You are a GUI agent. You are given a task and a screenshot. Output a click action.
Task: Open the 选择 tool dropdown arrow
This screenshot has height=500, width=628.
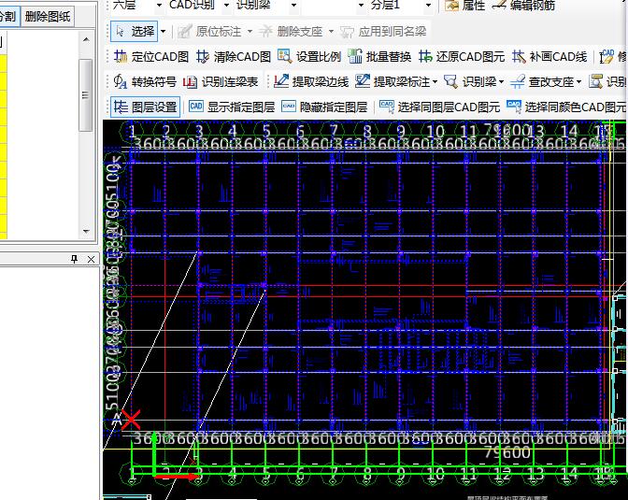click(x=163, y=31)
